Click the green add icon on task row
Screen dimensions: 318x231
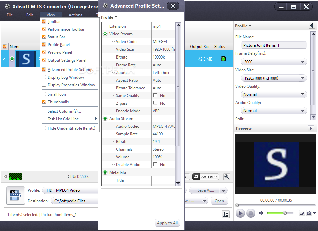(x=12, y=59)
